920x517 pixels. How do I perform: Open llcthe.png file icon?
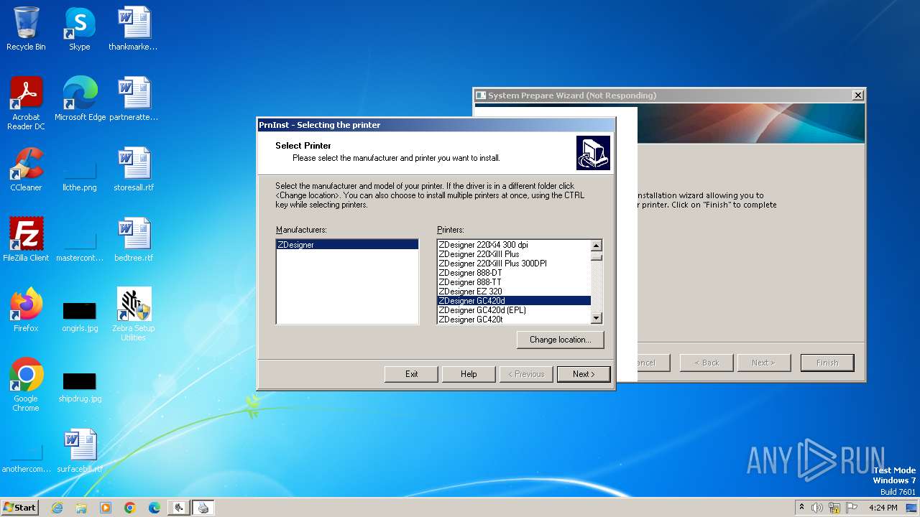79,175
